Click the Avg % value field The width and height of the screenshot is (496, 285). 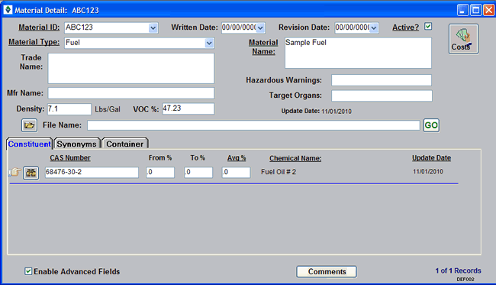[236, 172]
